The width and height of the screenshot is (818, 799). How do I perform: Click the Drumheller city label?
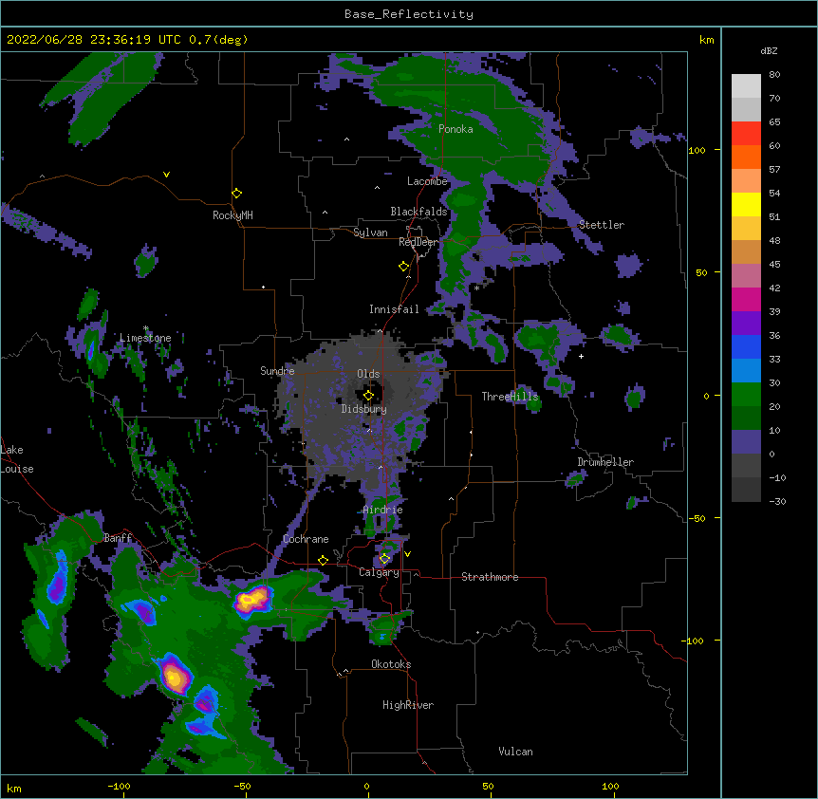pyautogui.click(x=605, y=462)
